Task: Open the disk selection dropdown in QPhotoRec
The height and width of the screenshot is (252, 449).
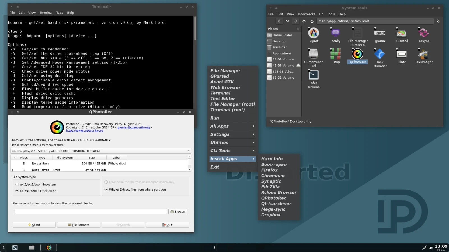Action: click(101, 151)
